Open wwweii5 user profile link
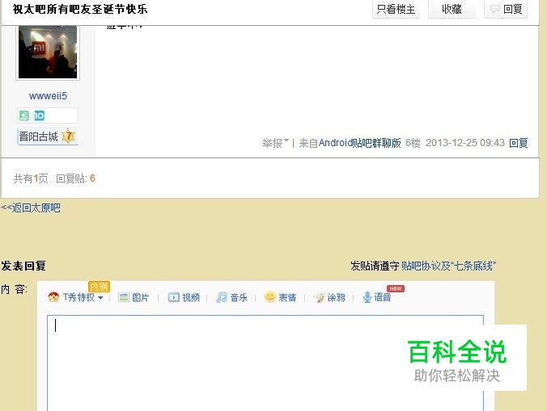 coord(48,96)
